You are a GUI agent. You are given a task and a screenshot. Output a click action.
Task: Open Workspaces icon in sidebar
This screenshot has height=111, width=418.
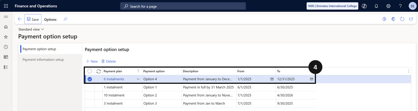[x=6, y=57]
